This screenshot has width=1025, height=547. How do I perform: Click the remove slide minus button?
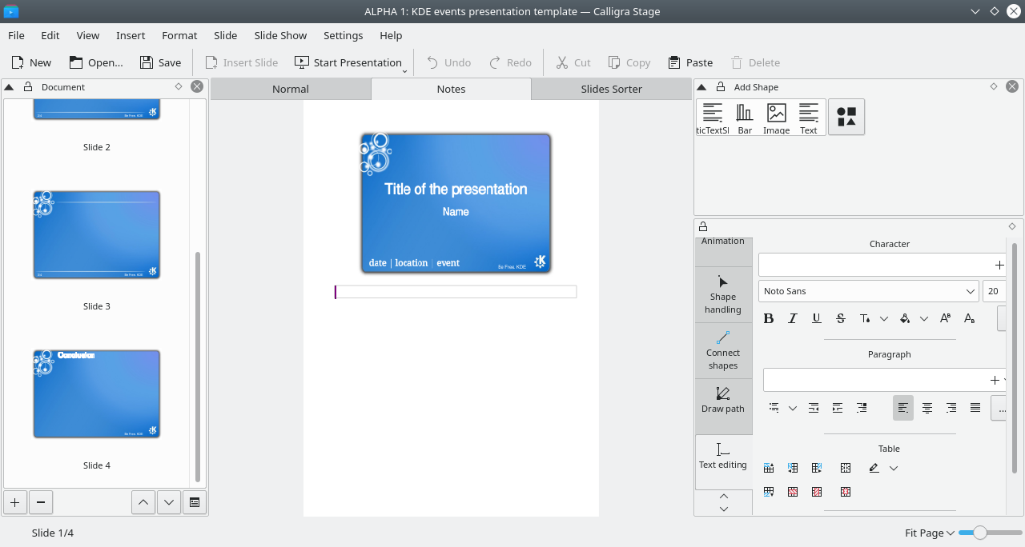[41, 502]
